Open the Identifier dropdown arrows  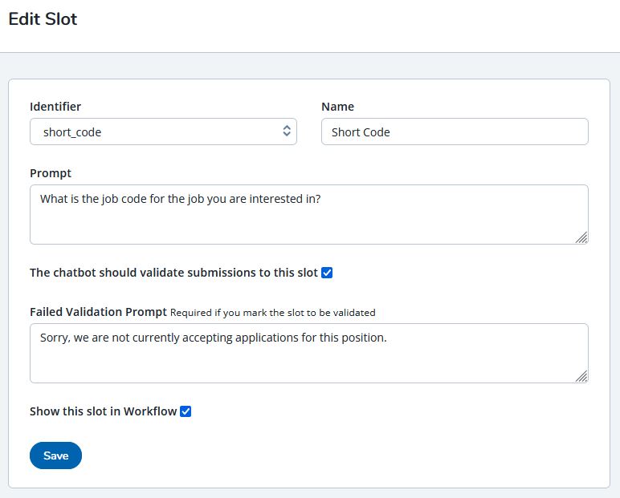pos(287,131)
